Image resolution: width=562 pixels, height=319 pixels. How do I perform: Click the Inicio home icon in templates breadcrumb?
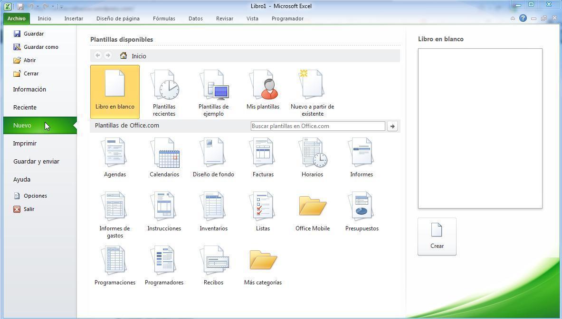124,55
